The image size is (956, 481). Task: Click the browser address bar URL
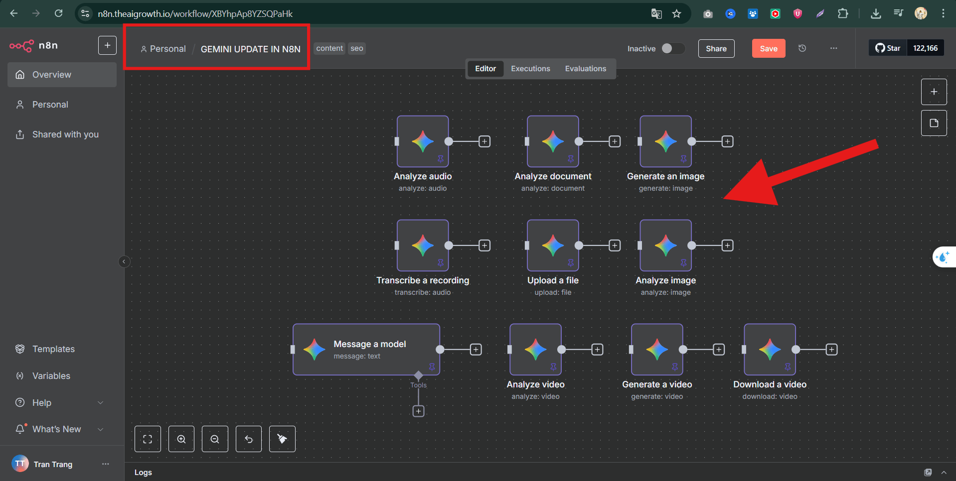tap(195, 14)
